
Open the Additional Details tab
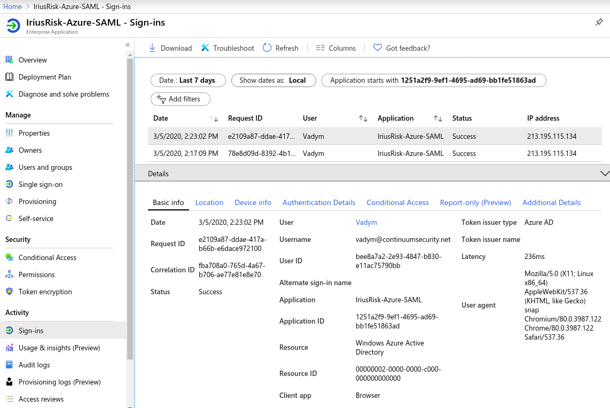pos(551,202)
